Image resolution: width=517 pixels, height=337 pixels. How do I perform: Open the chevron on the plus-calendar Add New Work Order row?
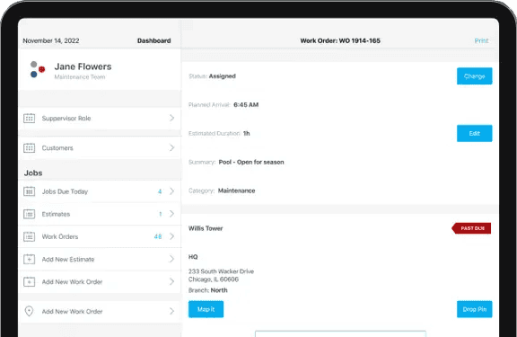(171, 281)
